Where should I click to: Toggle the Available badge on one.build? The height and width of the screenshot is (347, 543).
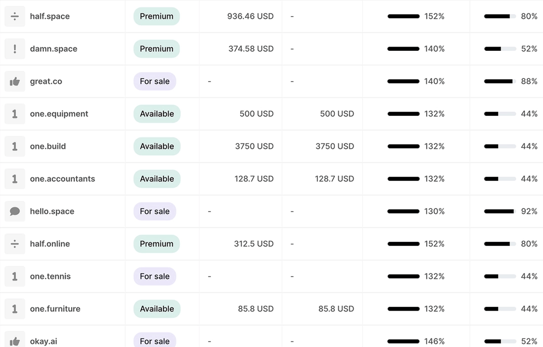tap(156, 146)
